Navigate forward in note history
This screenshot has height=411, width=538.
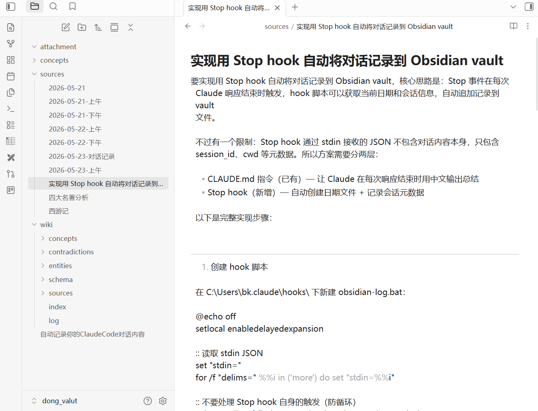pyautogui.click(x=202, y=26)
